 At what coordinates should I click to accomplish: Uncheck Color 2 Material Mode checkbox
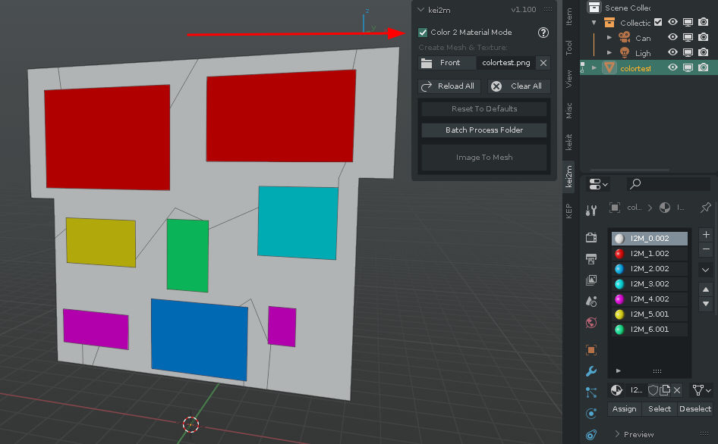tap(423, 33)
